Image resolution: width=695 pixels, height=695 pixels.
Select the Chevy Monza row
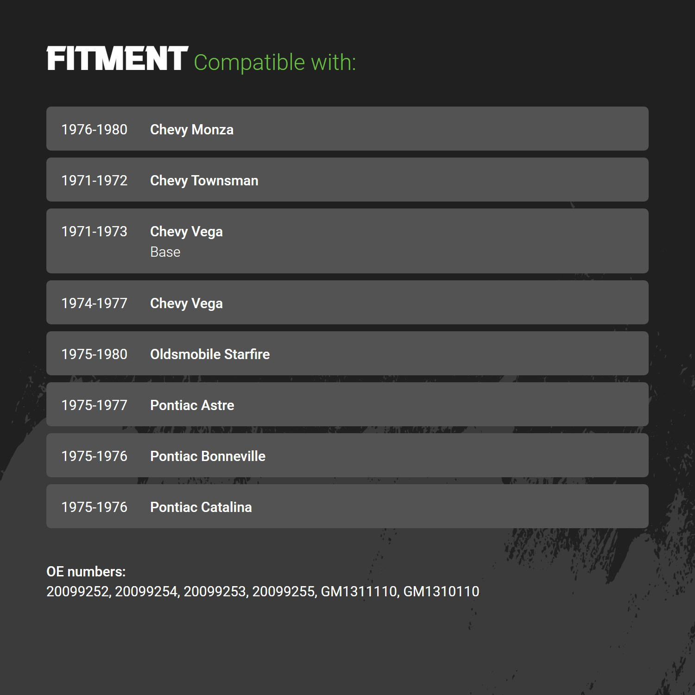click(x=347, y=129)
